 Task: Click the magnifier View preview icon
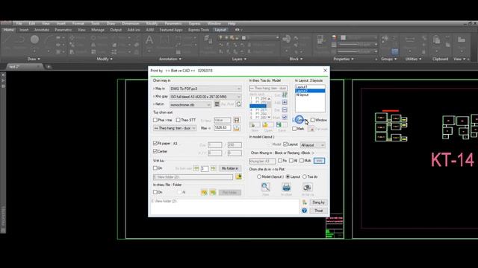[x=266, y=187]
